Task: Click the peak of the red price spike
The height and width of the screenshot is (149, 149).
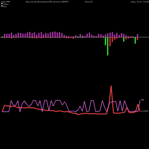Action: coord(111,86)
